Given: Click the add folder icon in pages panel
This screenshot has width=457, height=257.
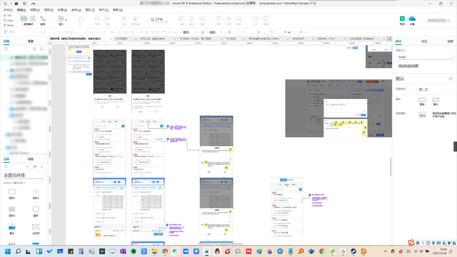Looking at the screenshot, I should (x=42, y=49).
